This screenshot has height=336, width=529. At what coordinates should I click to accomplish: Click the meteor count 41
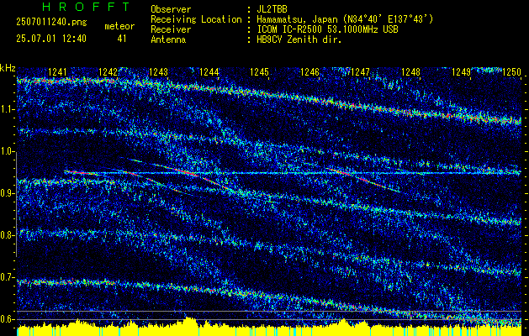point(122,39)
